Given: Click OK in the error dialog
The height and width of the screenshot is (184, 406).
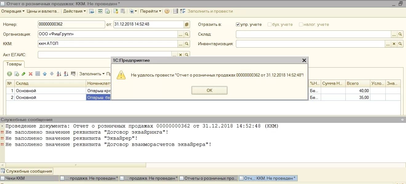Looking at the screenshot, I should (209, 90).
